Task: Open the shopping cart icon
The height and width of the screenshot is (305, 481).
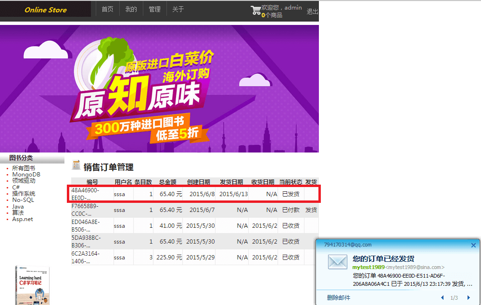Action: tap(255, 11)
